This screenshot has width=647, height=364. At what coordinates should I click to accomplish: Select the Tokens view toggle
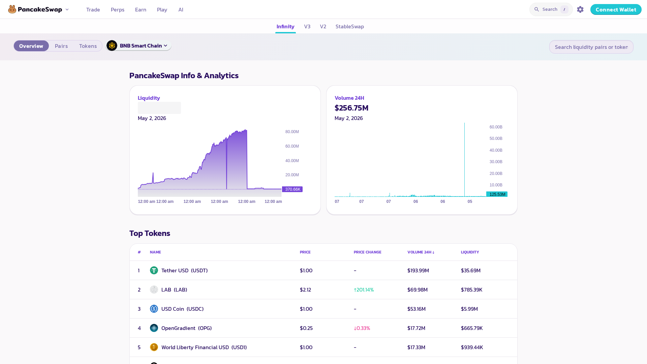click(x=88, y=46)
